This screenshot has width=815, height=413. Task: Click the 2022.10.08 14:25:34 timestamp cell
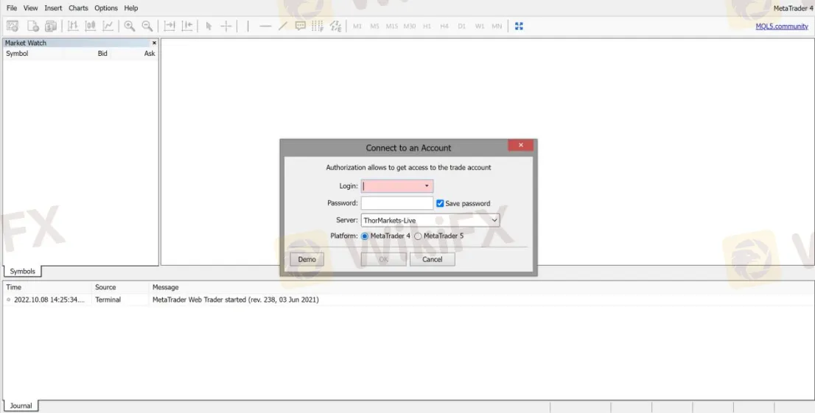[x=49, y=300]
